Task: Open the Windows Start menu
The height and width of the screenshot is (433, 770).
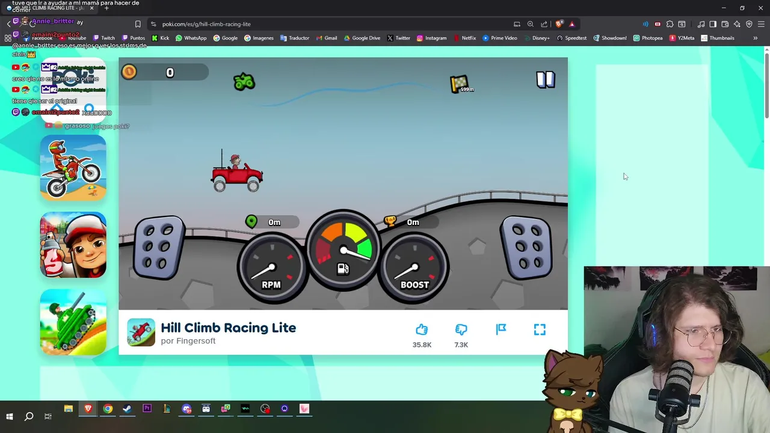Action: point(10,416)
